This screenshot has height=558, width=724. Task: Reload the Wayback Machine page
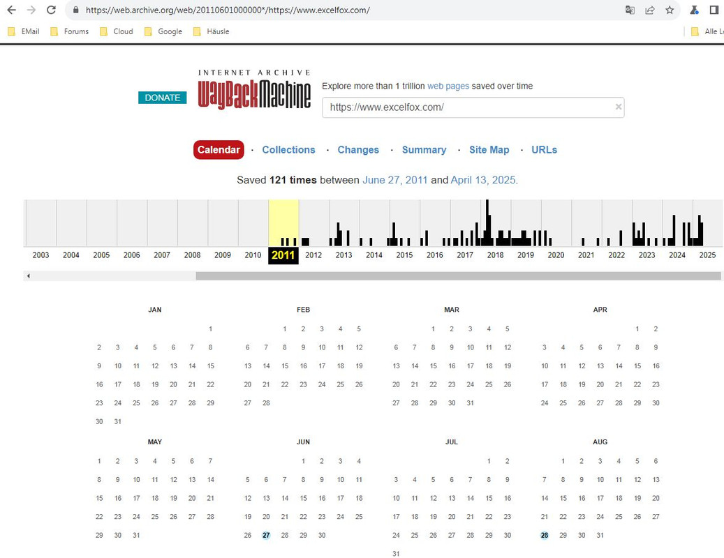point(51,10)
